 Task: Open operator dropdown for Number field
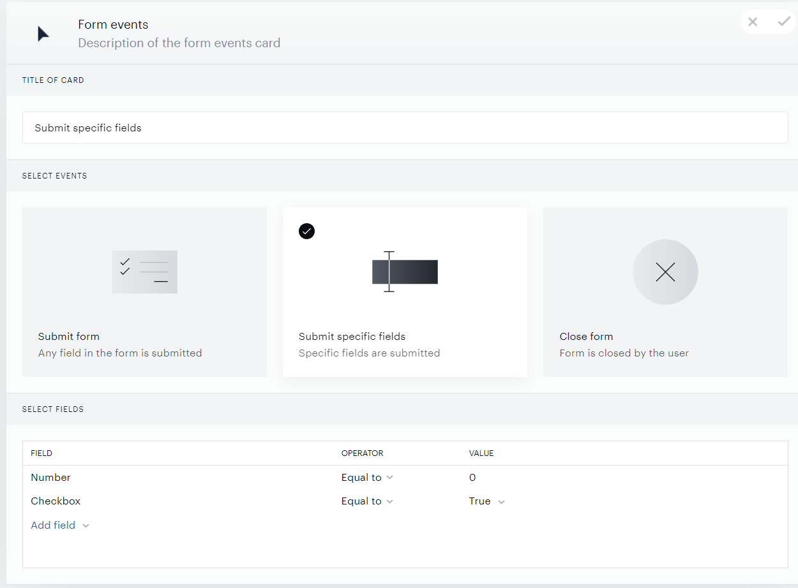coord(367,478)
